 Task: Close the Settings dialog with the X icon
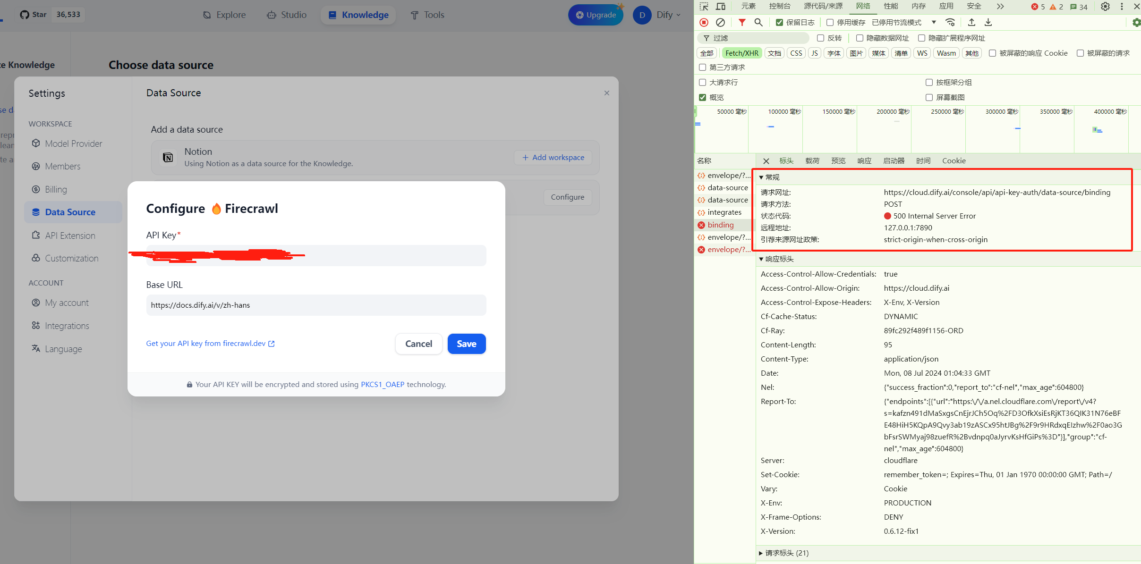pyautogui.click(x=607, y=93)
